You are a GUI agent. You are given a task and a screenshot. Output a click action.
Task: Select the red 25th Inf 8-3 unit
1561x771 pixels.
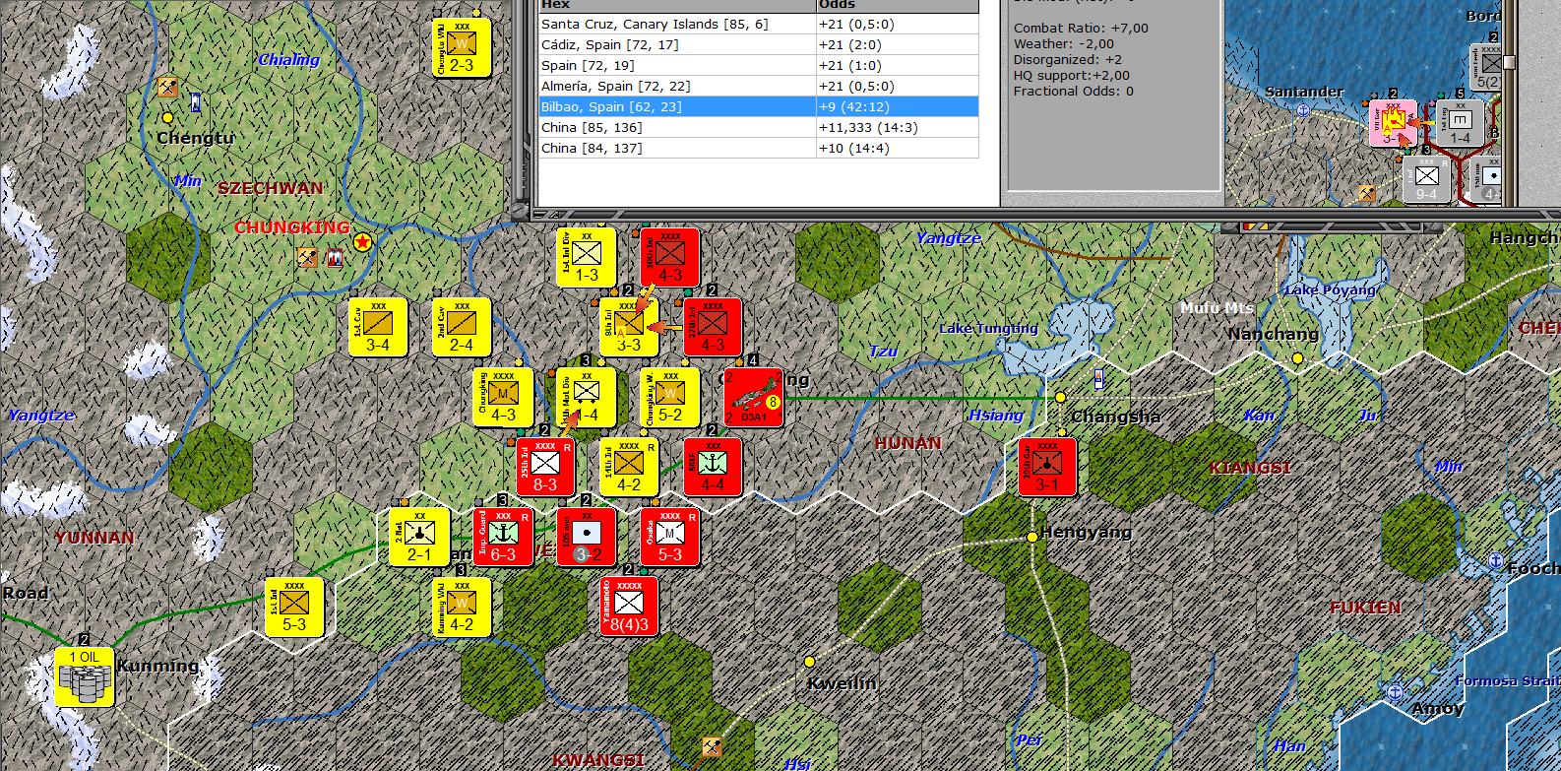[545, 467]
